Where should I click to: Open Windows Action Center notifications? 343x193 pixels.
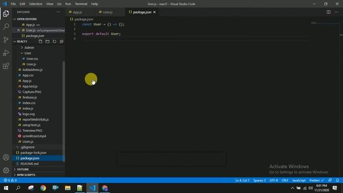click(334, 188)
